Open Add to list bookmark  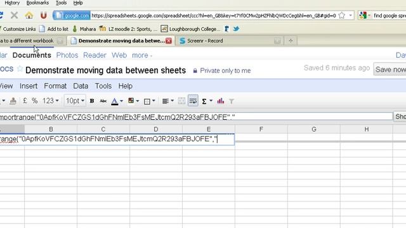click(53, 29)
